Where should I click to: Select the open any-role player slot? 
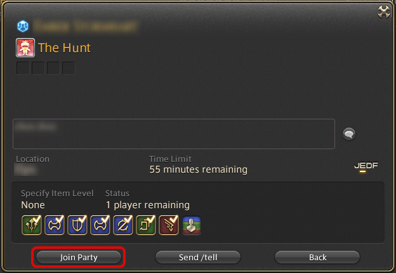pyautogui.click(x=192, y=225)
